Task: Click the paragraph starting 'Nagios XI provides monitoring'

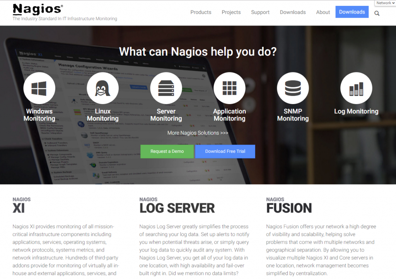Action: click(66, 250)
